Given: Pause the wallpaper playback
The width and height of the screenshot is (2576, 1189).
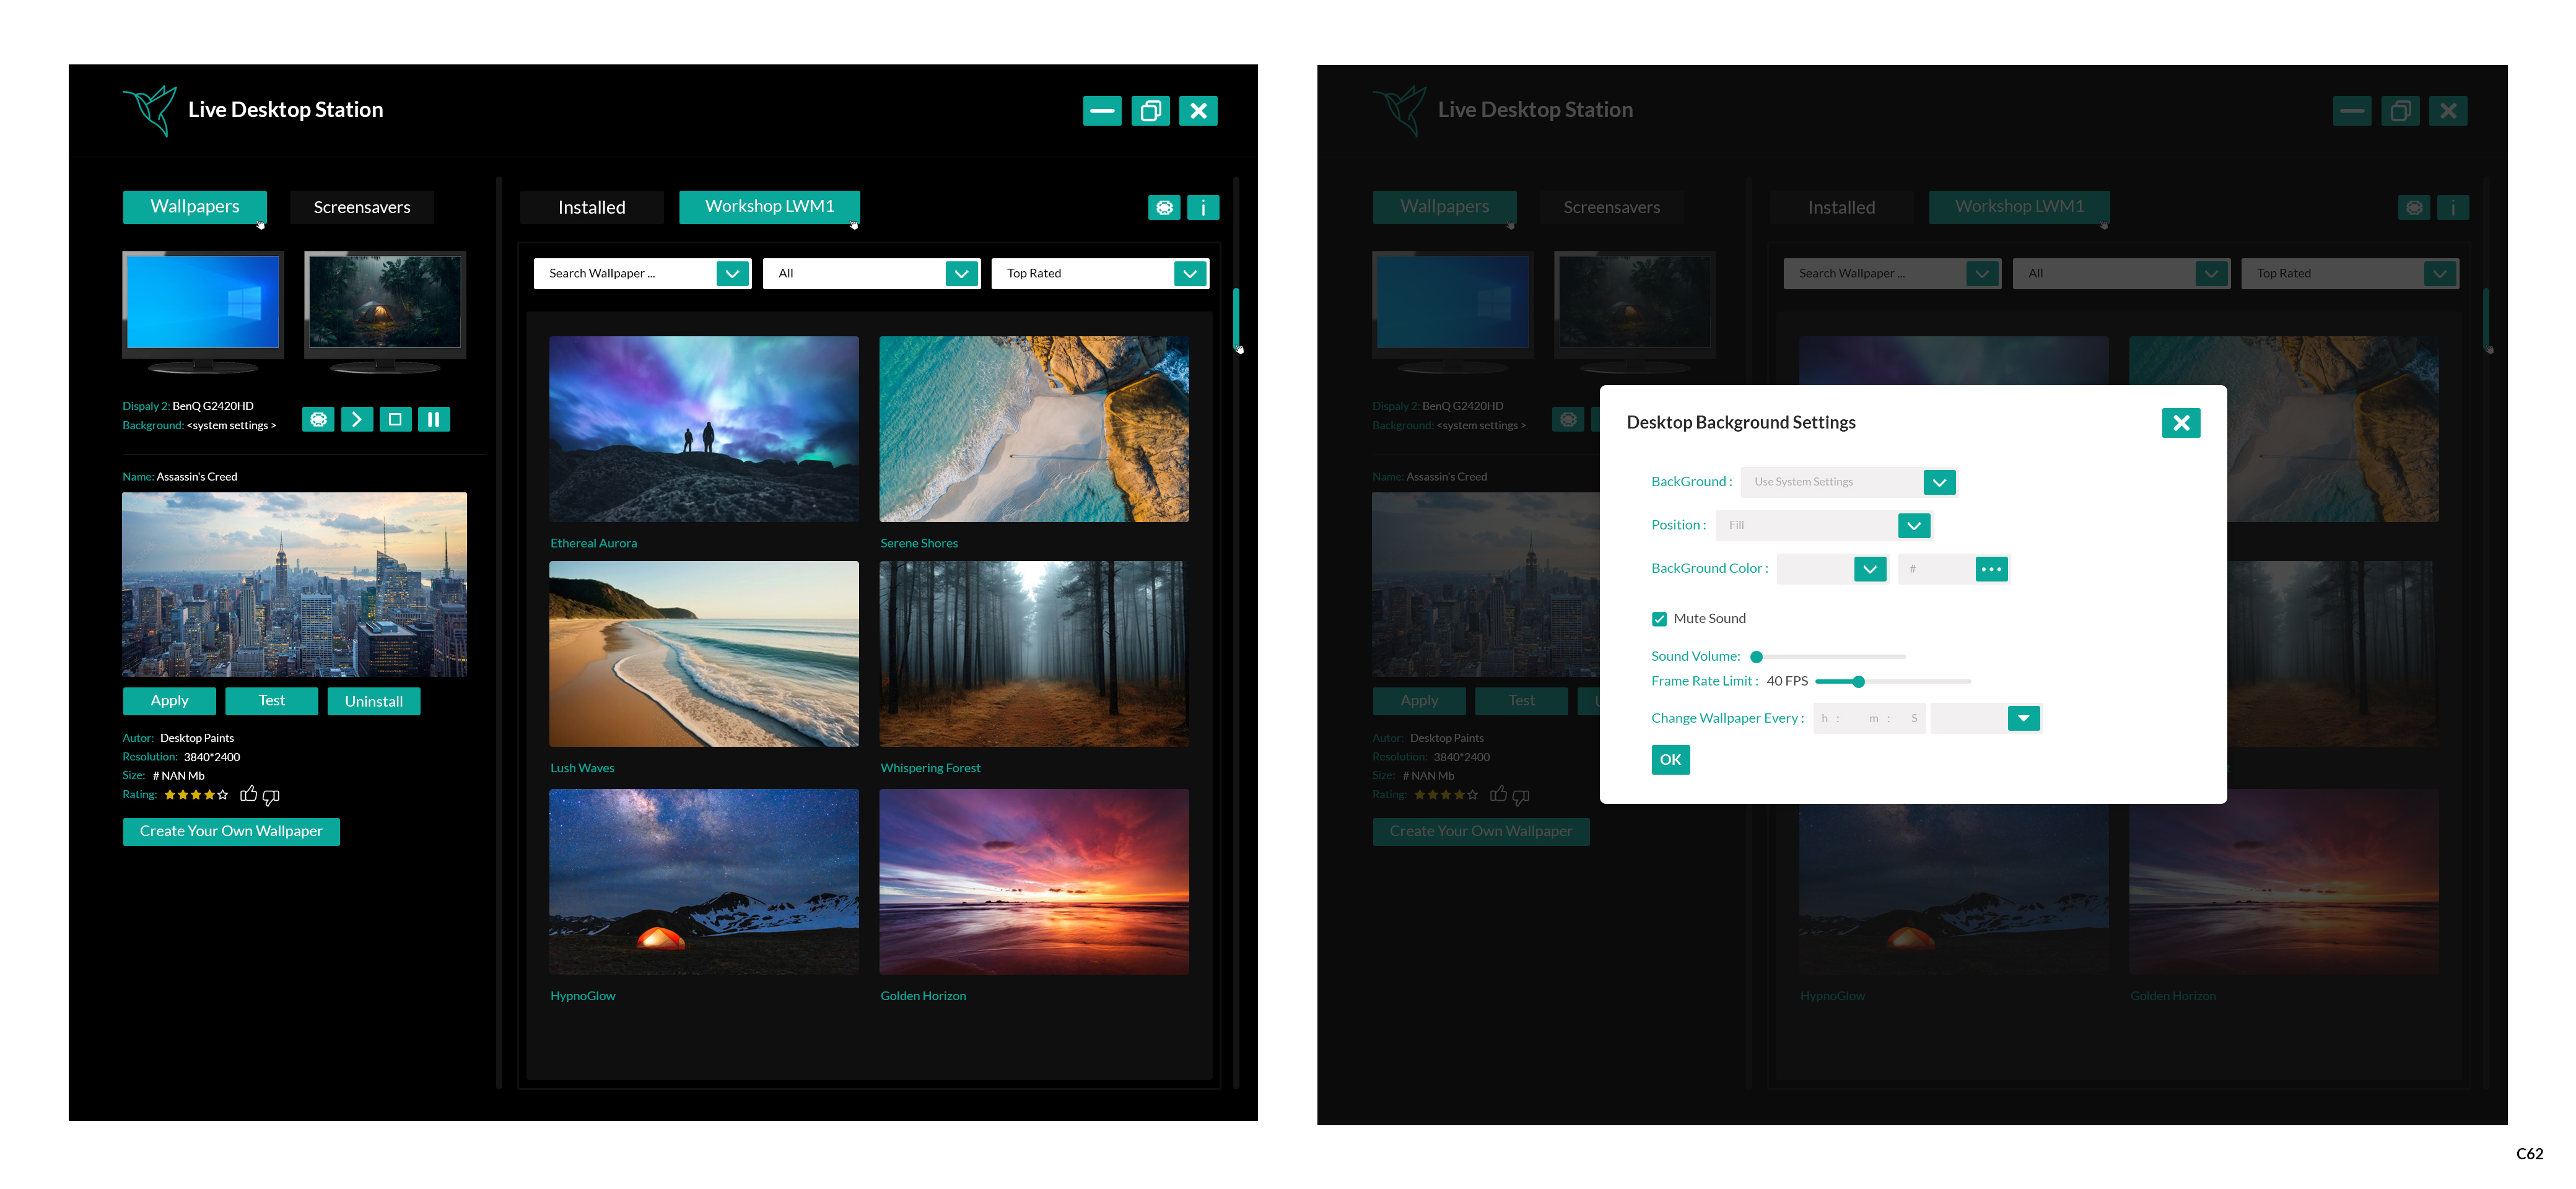Looking at the screenshot, I should coord(433,419).
